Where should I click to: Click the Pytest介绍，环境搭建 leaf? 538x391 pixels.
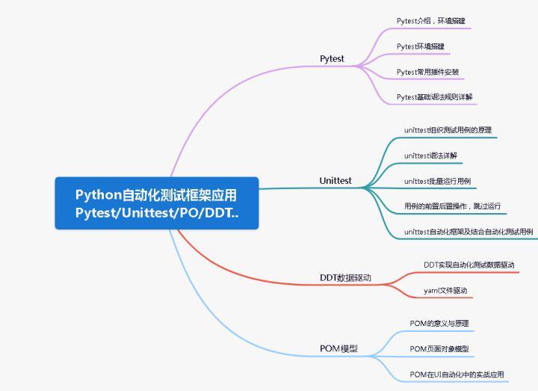point(431,21)
